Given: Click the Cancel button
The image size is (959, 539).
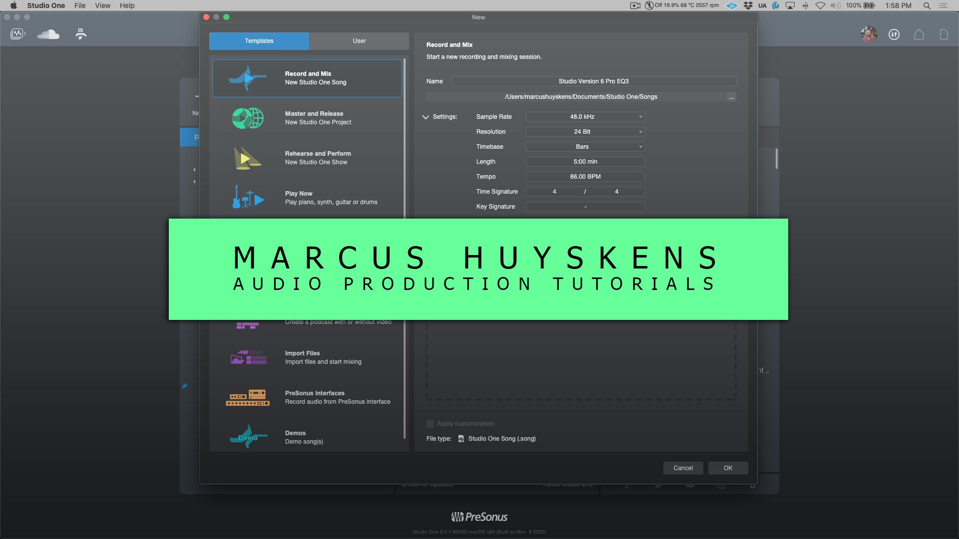Looking at the screenshot, I should pos(683,468).
